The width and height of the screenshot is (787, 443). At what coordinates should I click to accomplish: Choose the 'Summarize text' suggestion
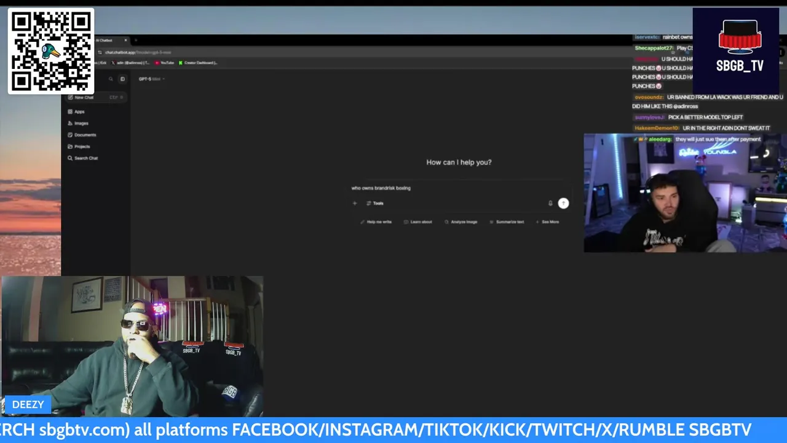[x=507, y=221]
